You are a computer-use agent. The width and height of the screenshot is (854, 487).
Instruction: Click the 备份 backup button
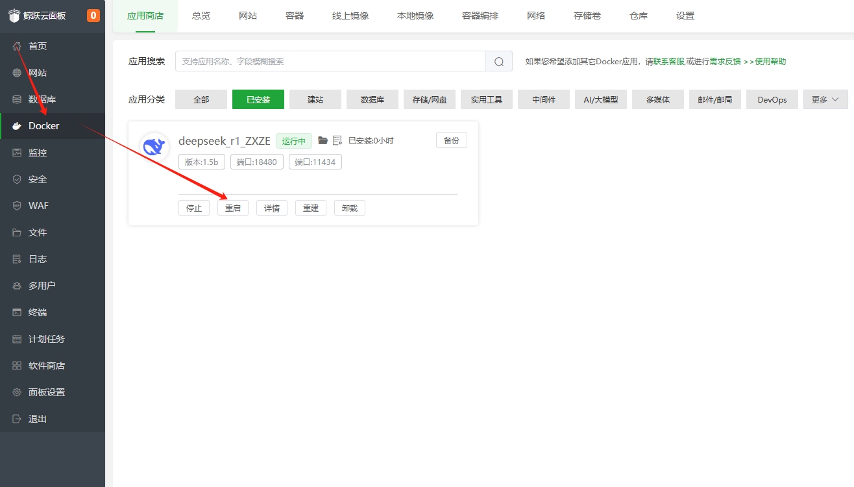coord(452,140)
